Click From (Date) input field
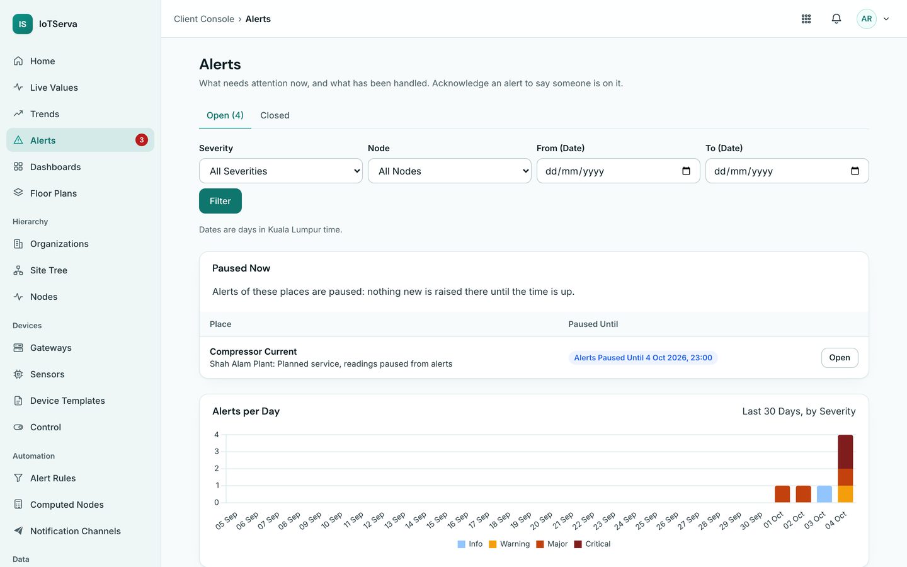The image size is (907, 567). (x=619, y=171)
